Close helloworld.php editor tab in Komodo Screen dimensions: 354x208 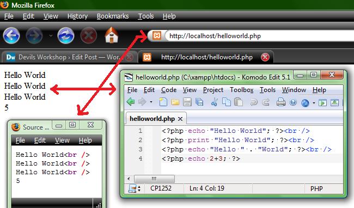(180, 119)
